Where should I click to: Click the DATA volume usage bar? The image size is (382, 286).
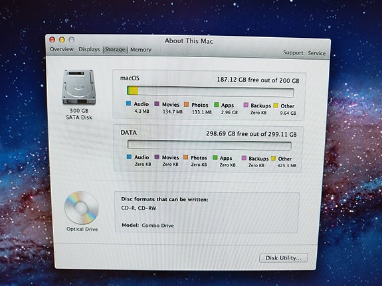[209, 145]
